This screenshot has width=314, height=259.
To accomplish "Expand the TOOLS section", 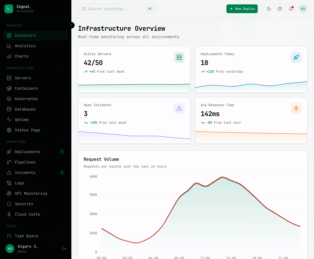I will point(63,226).
